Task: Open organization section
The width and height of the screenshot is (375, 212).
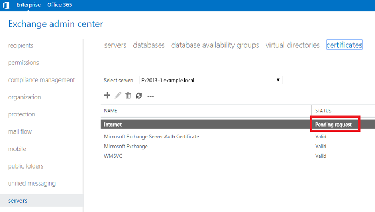Action: 25,97
